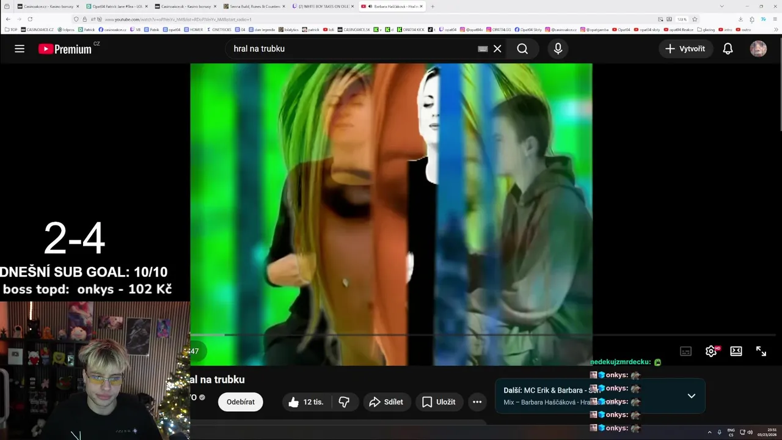Open the YouTube hamburger guide menu
This screenshot has height=440, width=782.
click(x=20, y=49)
